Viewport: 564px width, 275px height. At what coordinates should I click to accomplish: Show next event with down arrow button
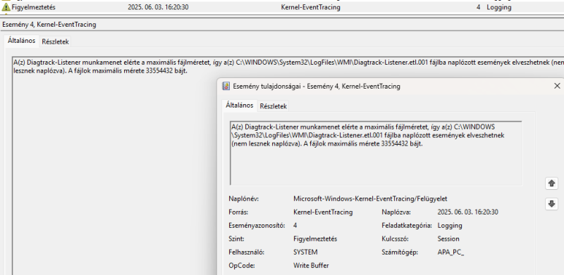[551, 204]
